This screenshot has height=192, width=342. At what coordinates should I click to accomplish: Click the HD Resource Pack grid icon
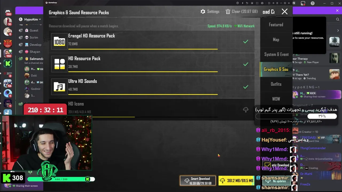[59, 64]
